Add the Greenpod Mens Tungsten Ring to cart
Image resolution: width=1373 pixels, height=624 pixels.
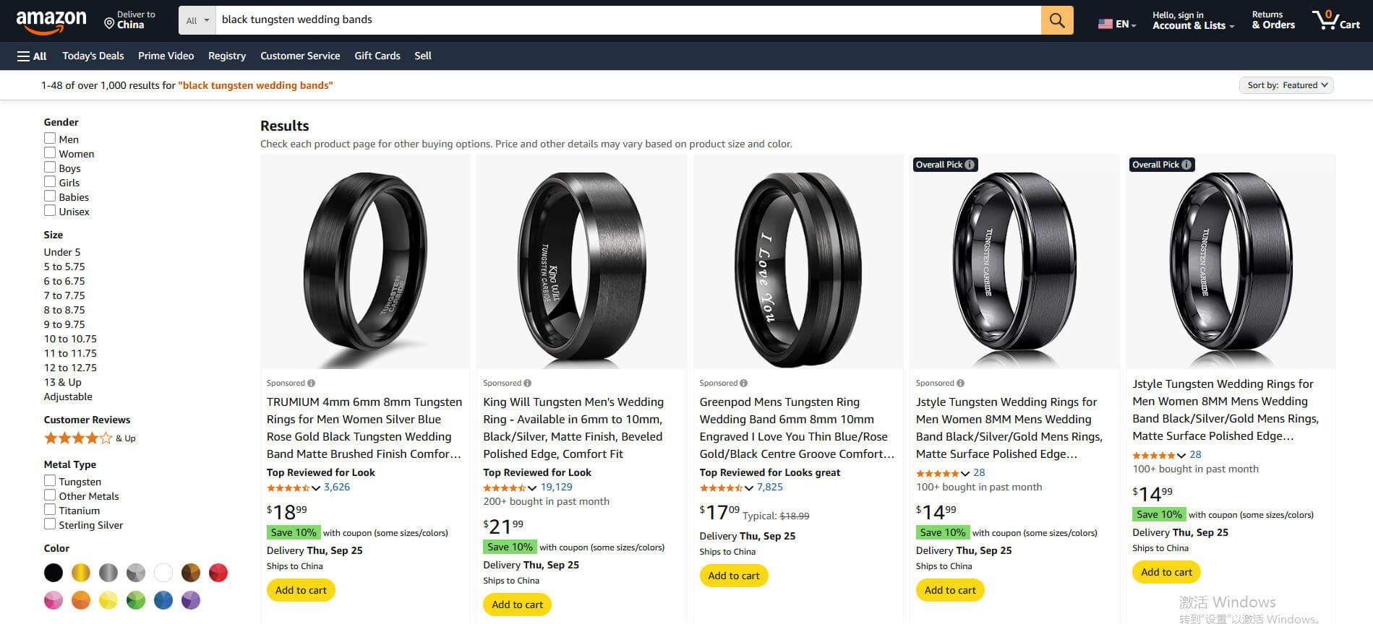coord(733,576)
